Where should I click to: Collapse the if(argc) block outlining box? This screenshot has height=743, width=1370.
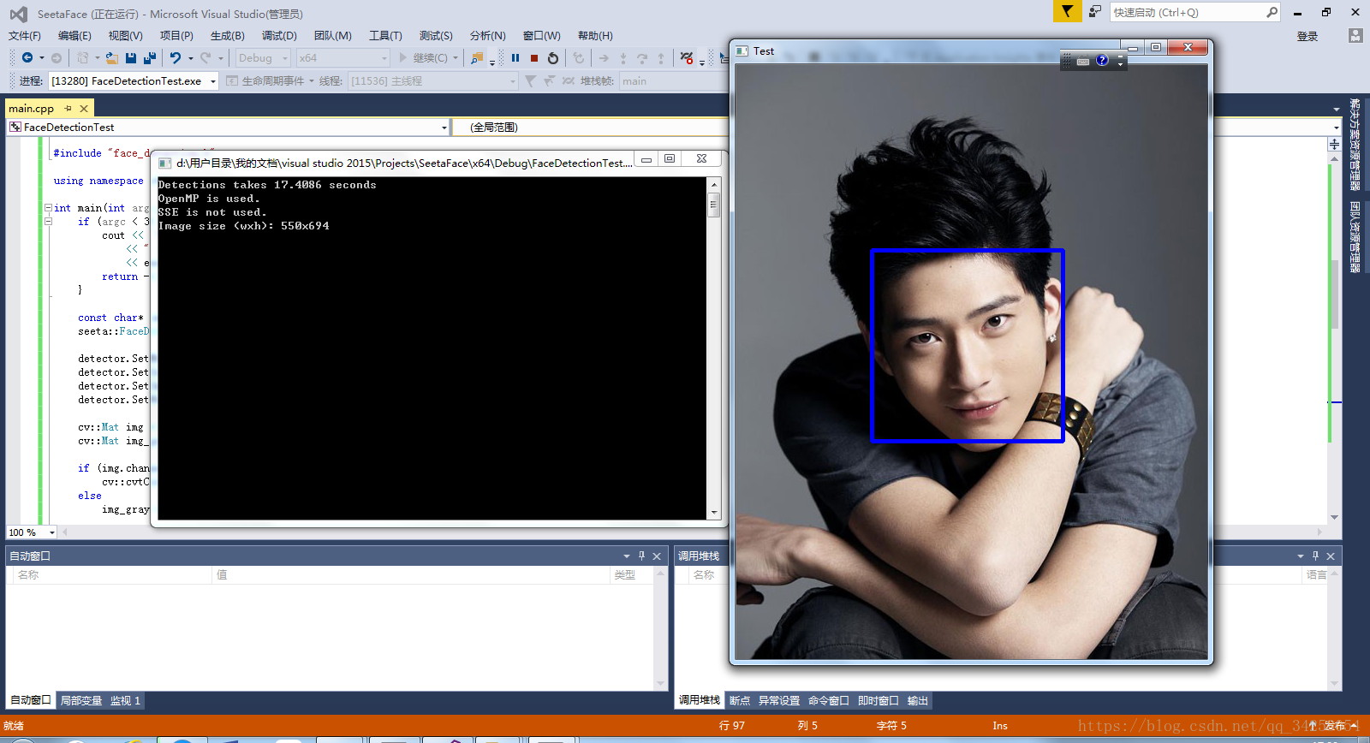[48, 222]
